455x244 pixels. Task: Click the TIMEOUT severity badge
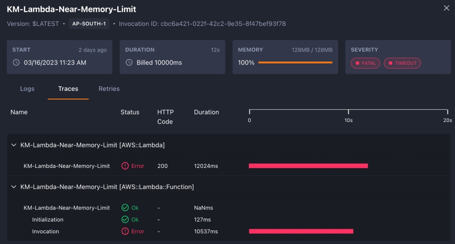click(402, 63)
